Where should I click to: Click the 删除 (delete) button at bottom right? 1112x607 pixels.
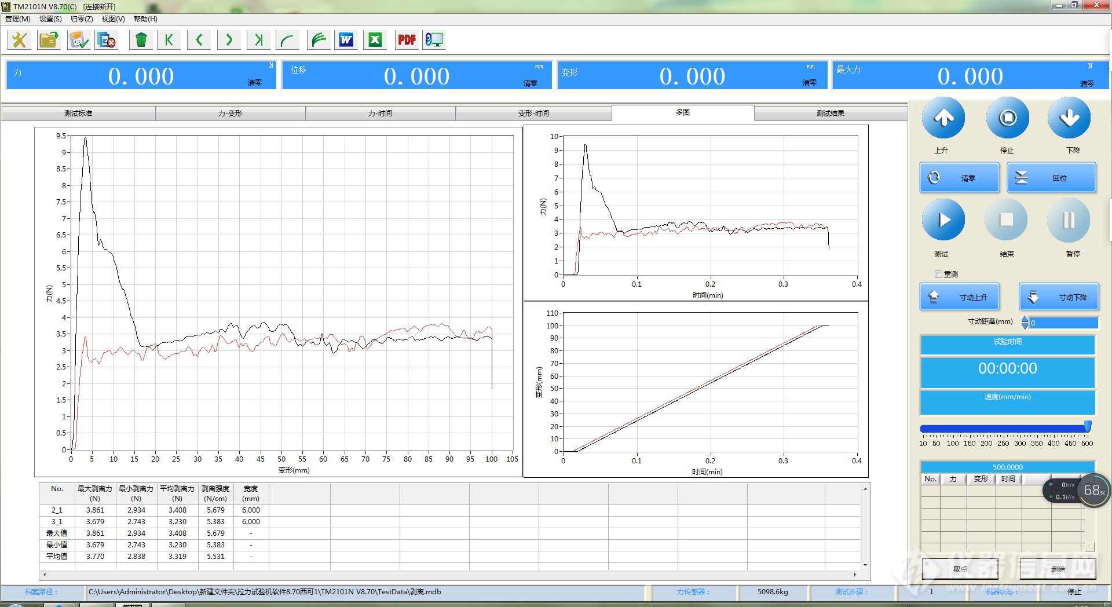click(1058, 569)
